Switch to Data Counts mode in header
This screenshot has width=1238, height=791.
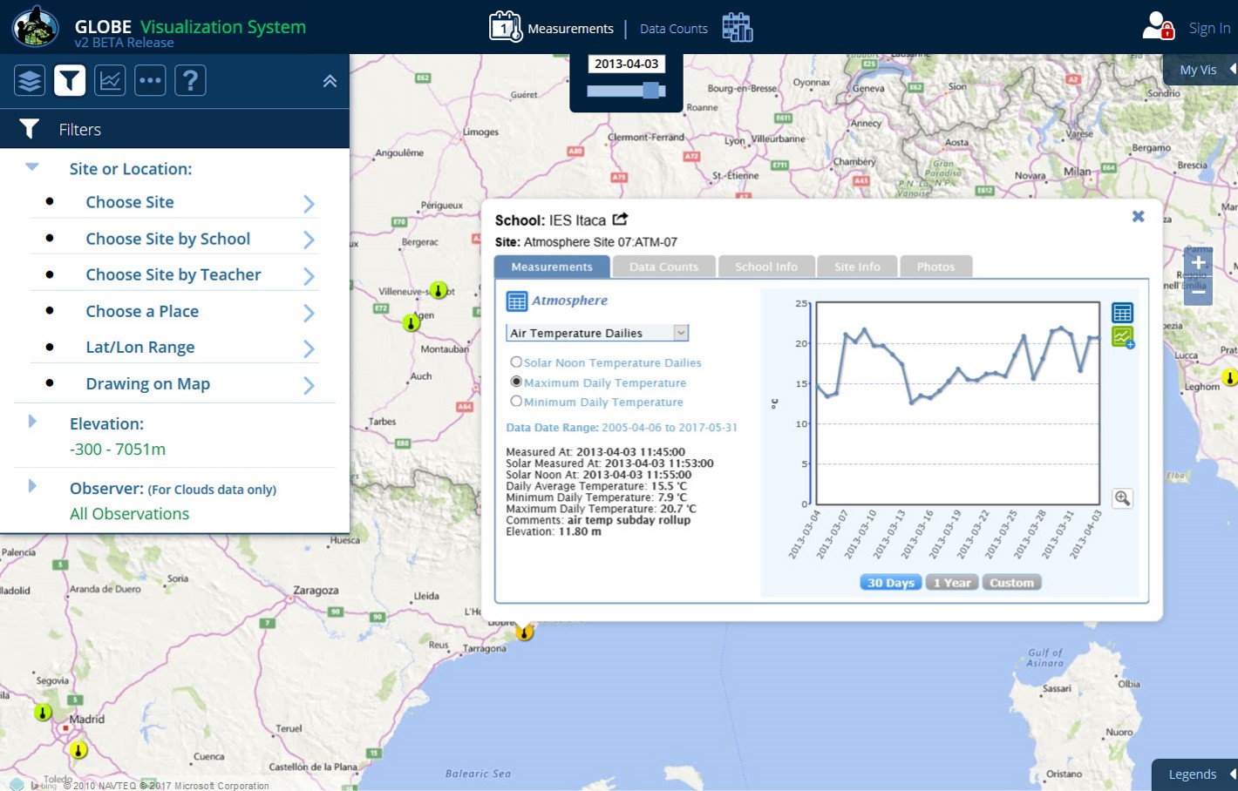click(x=674, y=29)
